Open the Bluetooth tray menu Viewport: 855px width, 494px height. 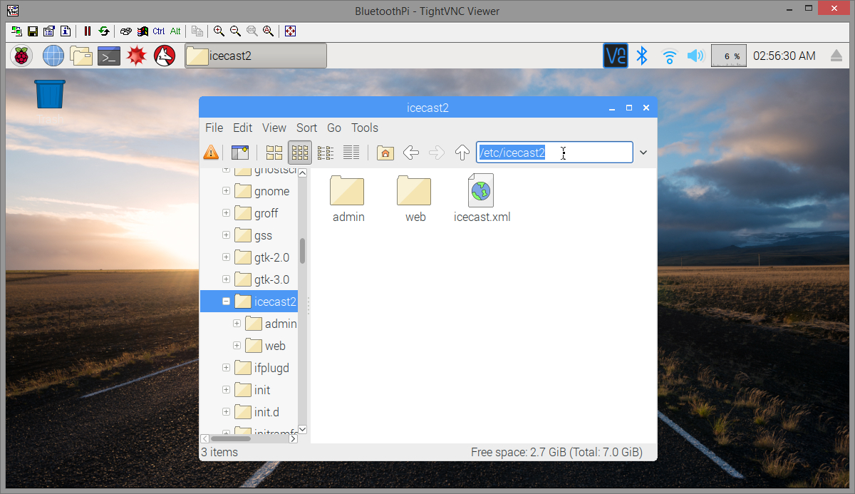click(x=642, y=56)
